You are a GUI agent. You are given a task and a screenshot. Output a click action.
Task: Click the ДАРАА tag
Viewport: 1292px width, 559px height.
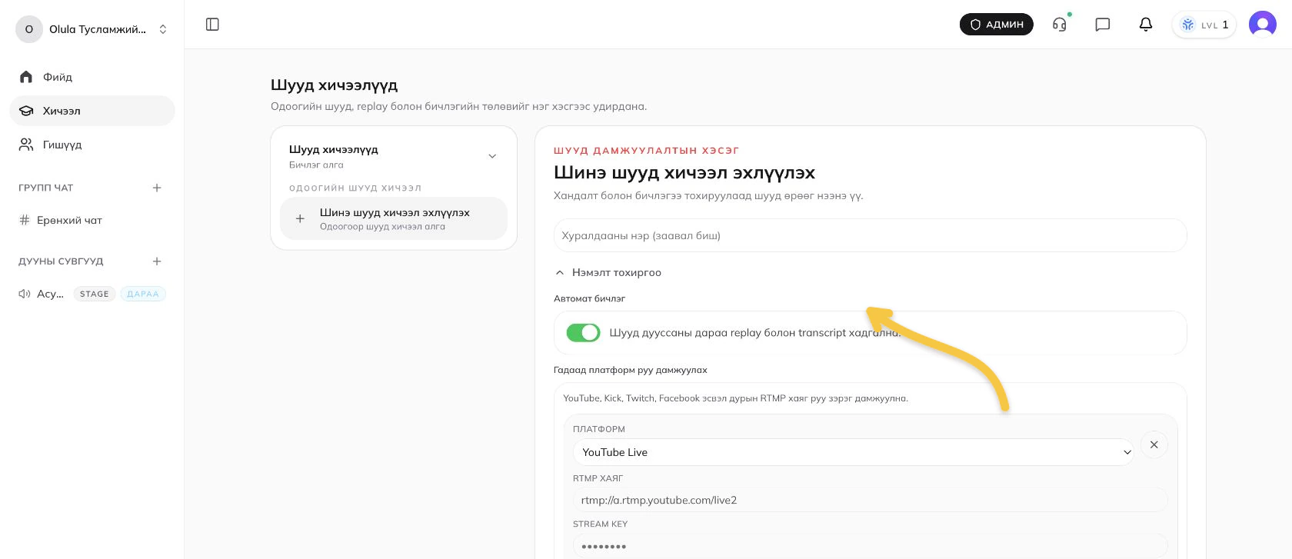[x=143, y=294]
